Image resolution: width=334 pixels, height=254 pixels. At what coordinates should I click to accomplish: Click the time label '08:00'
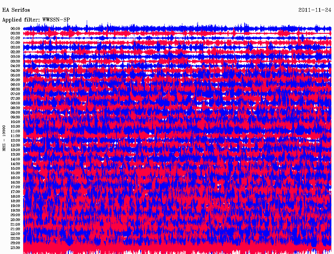(x=15, y=103)
